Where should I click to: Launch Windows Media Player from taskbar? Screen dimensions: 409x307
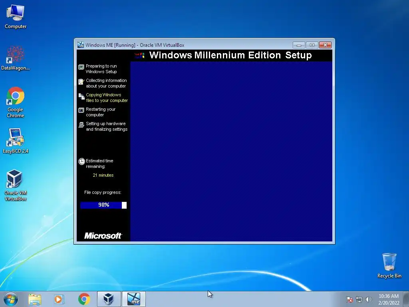click(59, 299)
